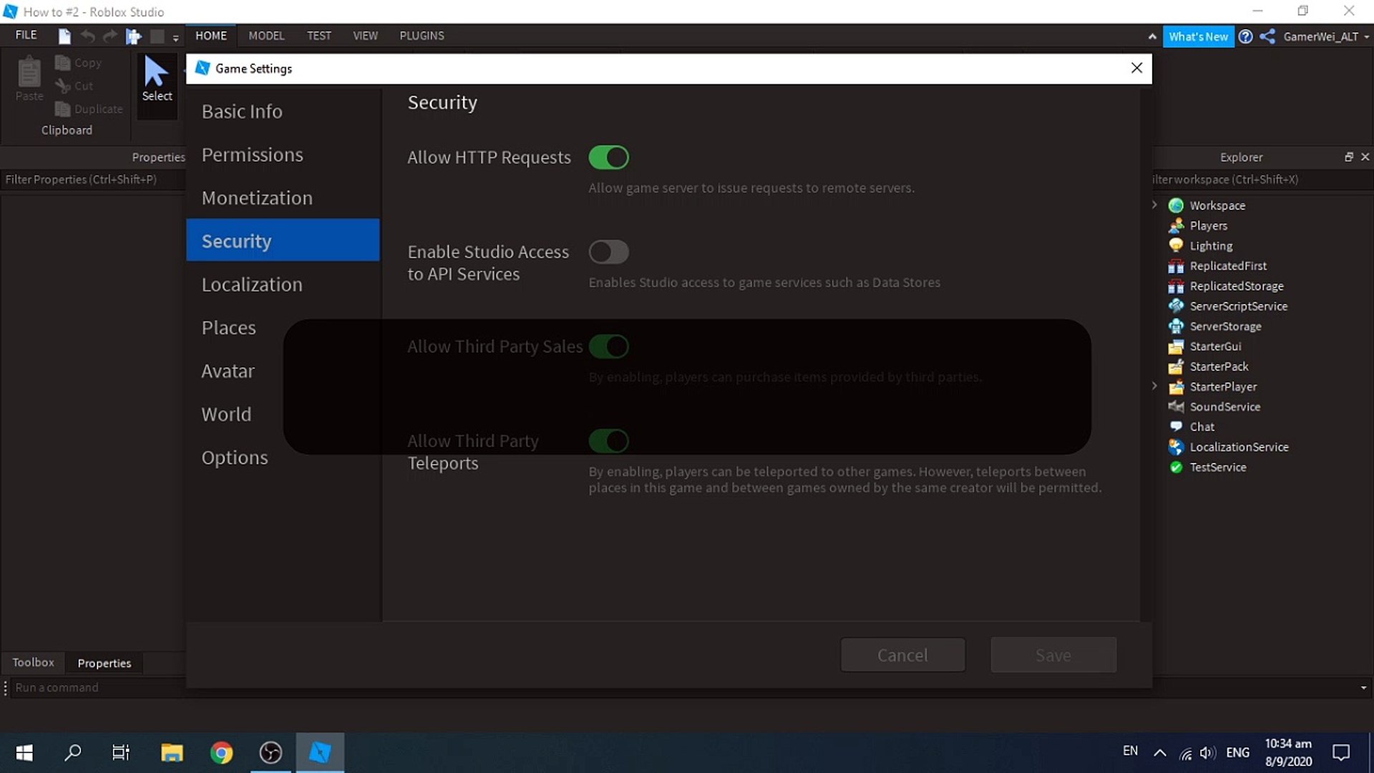Click the share icon beside username
The image size is (1374, 773).
point(1267,37)
